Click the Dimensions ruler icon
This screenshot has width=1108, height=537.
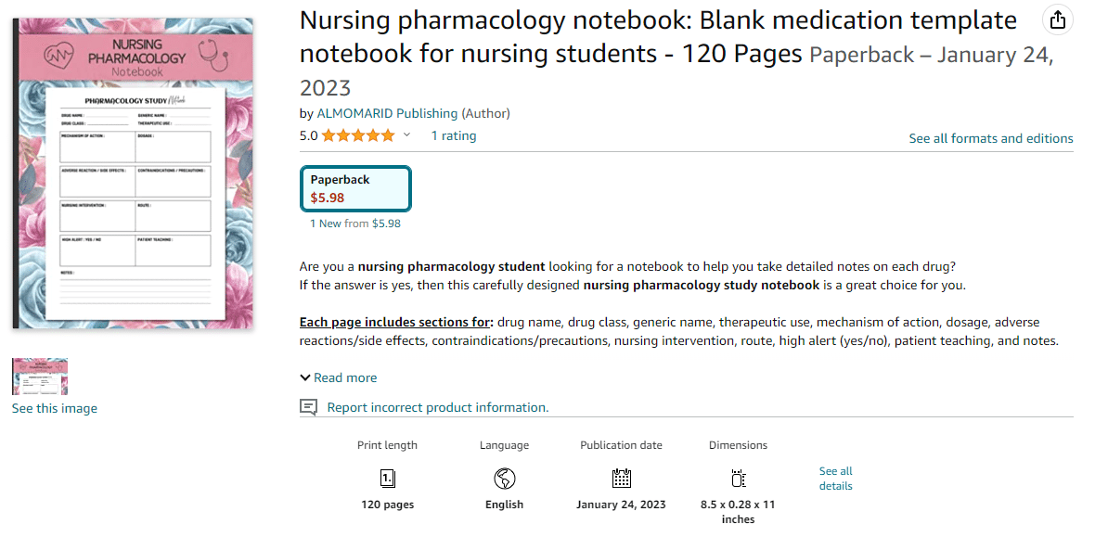[738, 479]
